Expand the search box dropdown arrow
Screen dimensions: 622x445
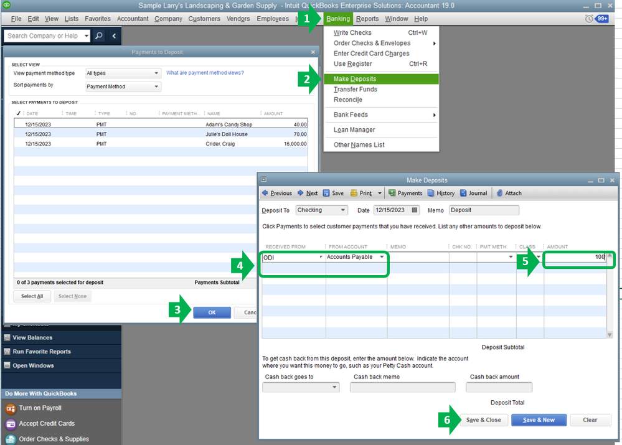(x=86, y=35)
